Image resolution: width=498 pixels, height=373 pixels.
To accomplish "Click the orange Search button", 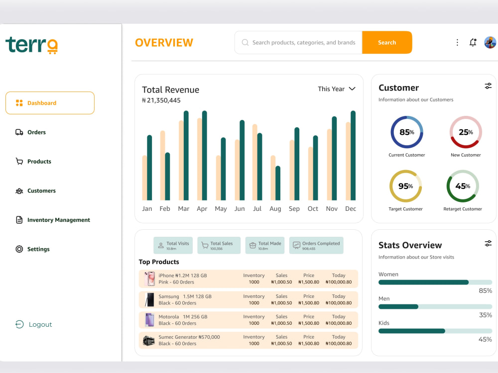I will (x=387, y=42).
